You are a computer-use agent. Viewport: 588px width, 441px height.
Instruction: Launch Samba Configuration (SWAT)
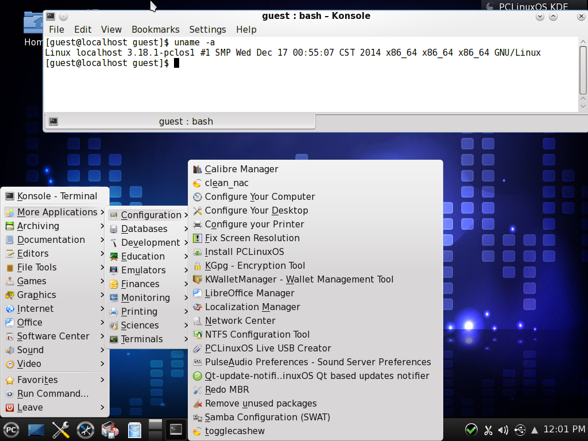click(315, 417)
